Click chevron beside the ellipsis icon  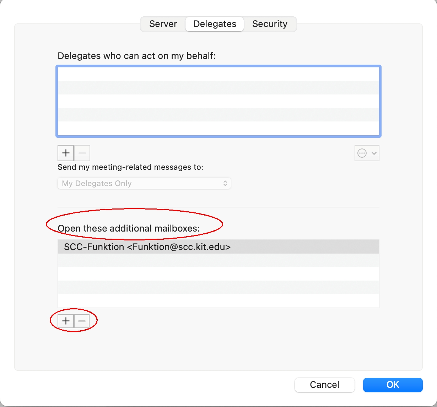[374, 153]
